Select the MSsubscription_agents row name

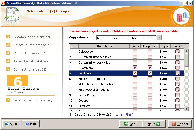pyautogui.click(x=94, y=90)
